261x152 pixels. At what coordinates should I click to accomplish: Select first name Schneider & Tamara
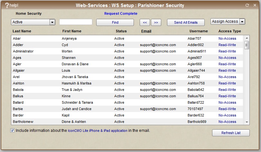click(x=77, y=102)
